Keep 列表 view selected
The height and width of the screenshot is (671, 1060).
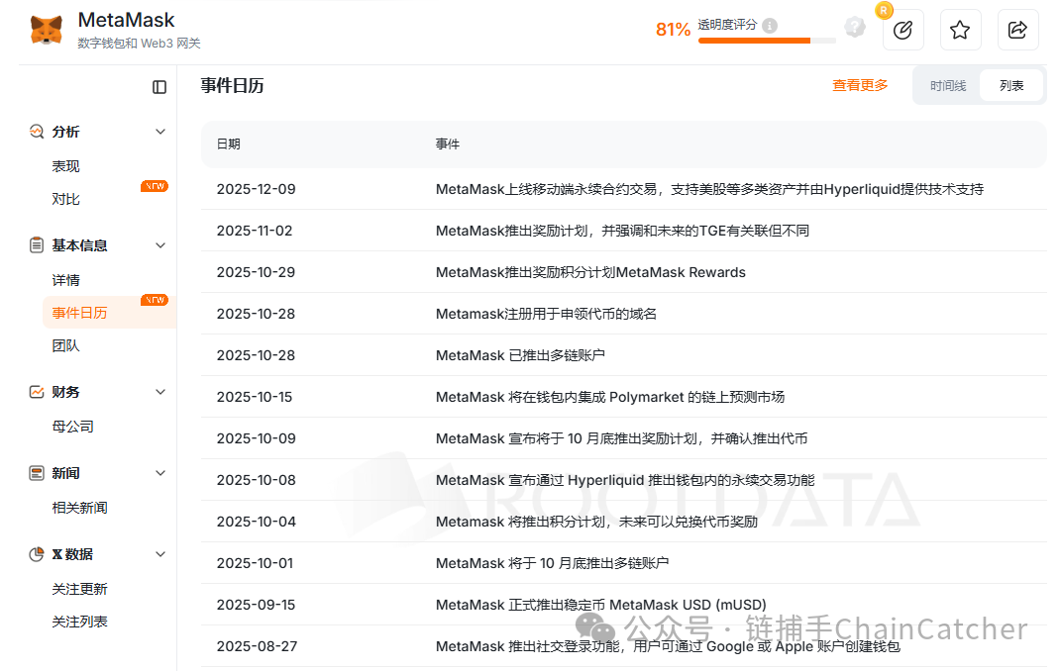[x=1010, y=85]
